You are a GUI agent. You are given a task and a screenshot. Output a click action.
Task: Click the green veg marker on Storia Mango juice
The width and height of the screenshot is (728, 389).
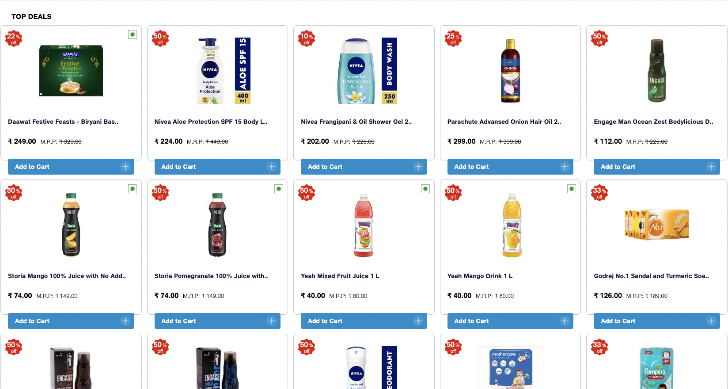[x=133, y=189]
